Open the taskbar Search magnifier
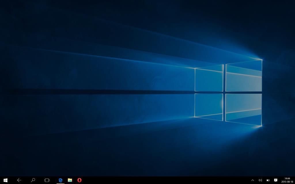The image size is (295, 184). tap(33, 180)
